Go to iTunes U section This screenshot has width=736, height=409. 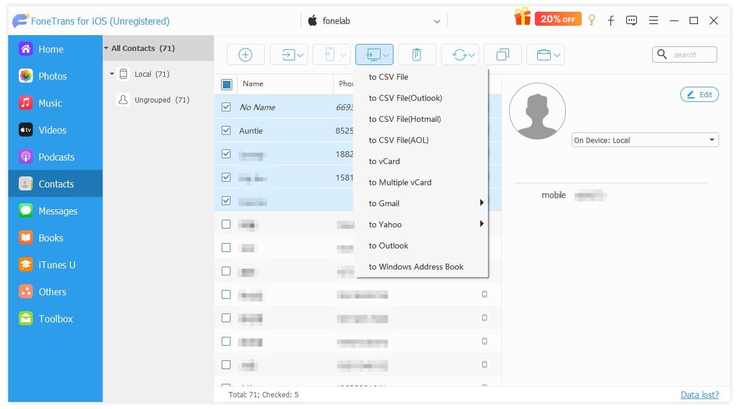coord(55,265)
